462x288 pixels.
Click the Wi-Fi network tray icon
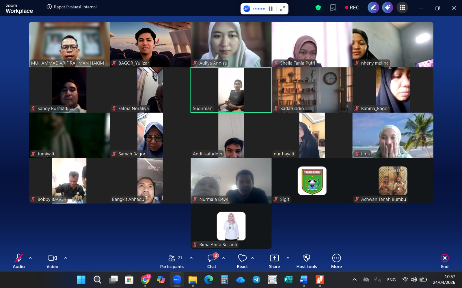pos(405,280)
